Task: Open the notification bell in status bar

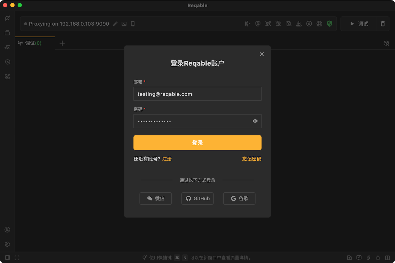Action: click(x=378, y=258)
